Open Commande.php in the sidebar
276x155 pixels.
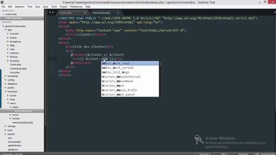point(18,68)
